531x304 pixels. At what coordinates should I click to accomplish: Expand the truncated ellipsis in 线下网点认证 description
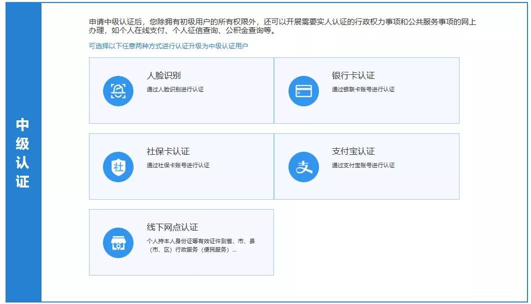click(234, 250)
